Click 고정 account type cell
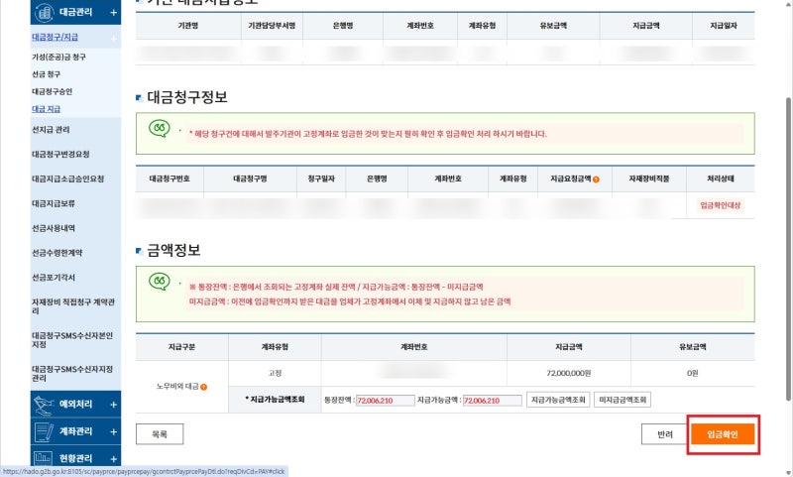 coord(275,373)
